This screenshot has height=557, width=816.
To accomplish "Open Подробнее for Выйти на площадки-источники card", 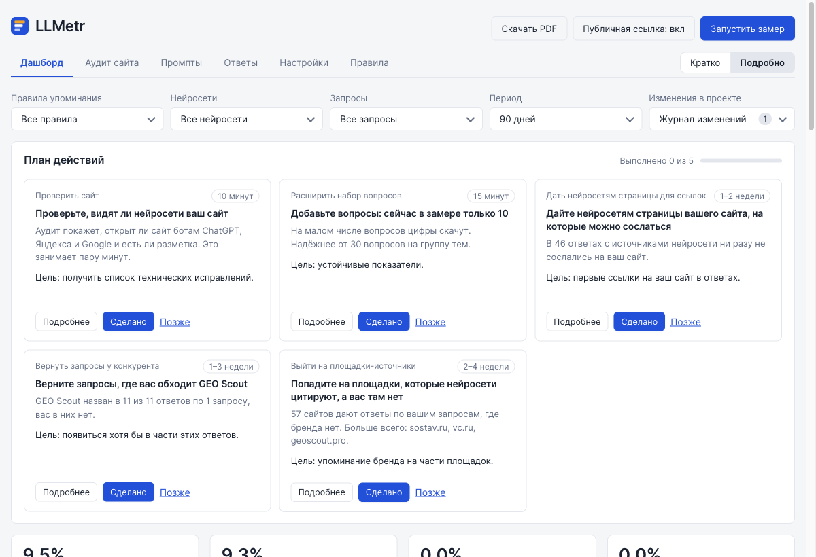I will pyautogui.click(x=322, y=492).
